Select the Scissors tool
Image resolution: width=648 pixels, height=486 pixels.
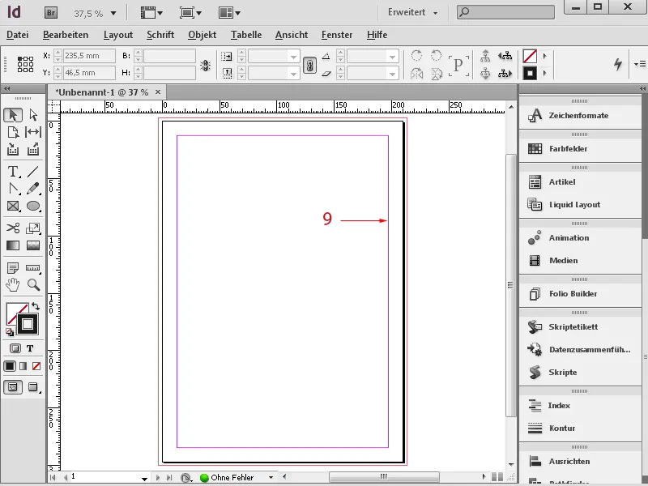click(13, 228)
